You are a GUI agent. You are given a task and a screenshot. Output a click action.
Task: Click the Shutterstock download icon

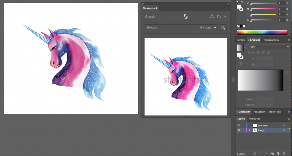225,16
